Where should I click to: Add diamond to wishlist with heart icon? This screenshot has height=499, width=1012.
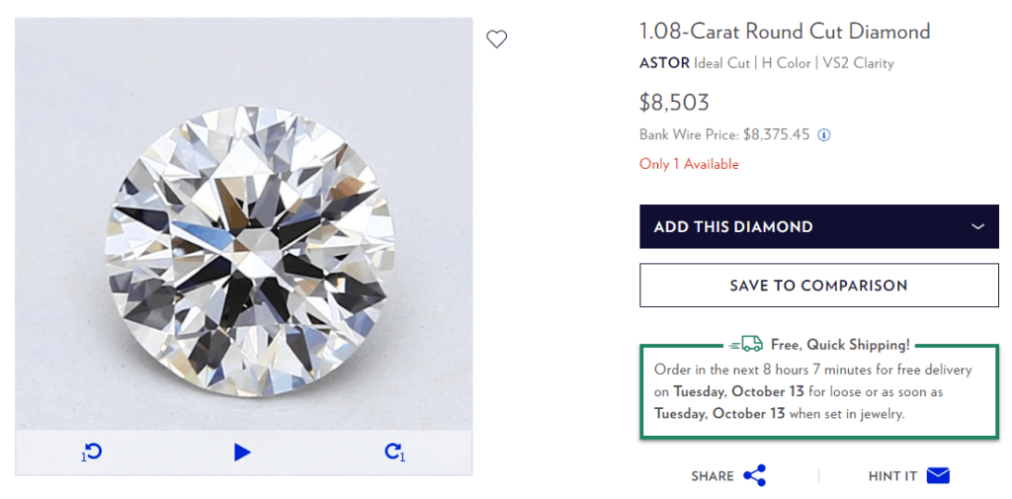click(497, 40)
